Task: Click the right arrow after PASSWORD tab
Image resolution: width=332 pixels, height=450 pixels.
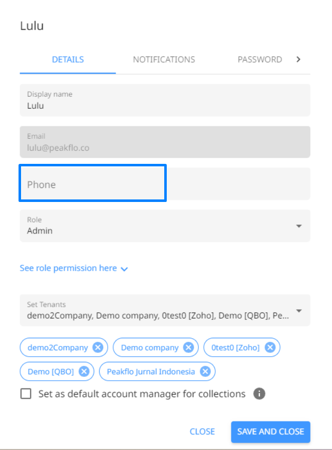Action: click(x=298, y=59)
